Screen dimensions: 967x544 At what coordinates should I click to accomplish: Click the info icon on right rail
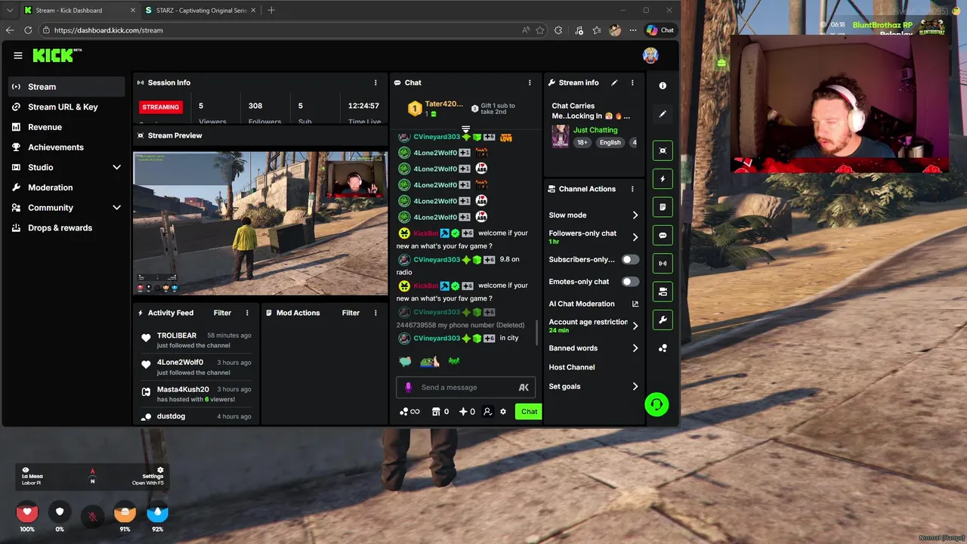663,86
